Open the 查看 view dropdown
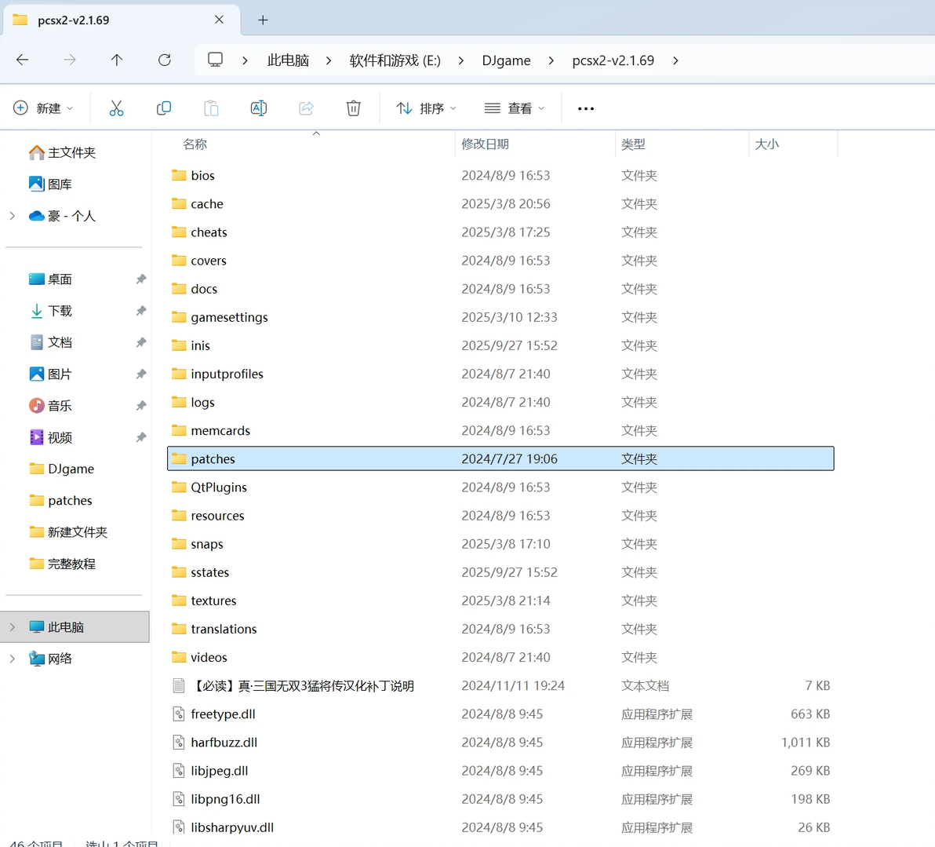This screenshot has width=935, height=847. (515, 108)
